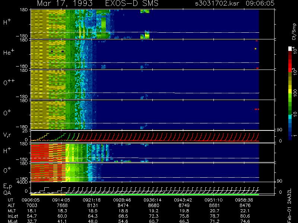Click the altitude value "8680"
Screen dimensions: 298x223
(x=153, y=206)
